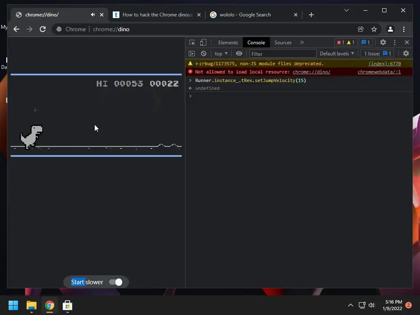Image resolution: width=420 pixels, height=315 pixels.
Task: Open the top JavaScript context dropdown
Action: (x=221, y=54)
